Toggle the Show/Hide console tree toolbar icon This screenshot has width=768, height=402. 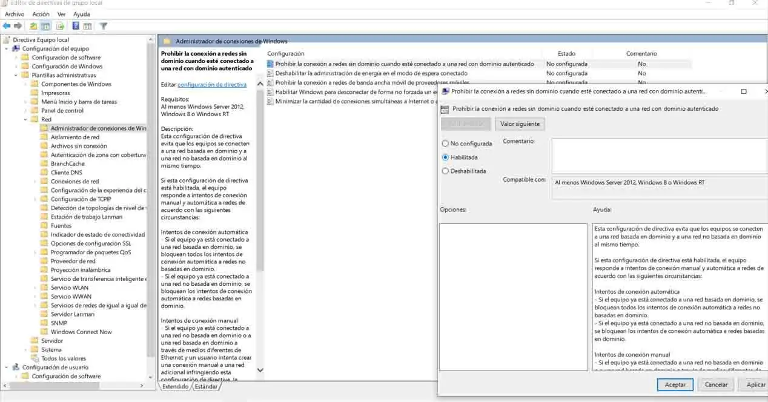coord(45,26)
